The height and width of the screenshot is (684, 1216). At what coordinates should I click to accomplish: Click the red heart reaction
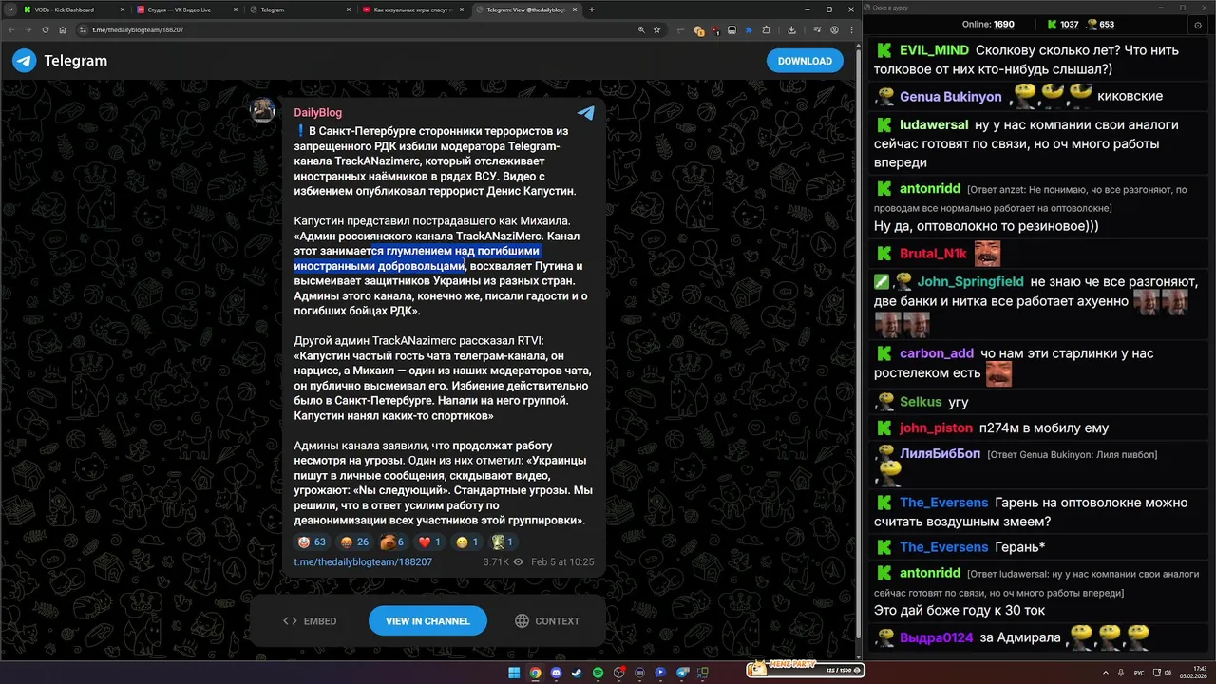430,542
